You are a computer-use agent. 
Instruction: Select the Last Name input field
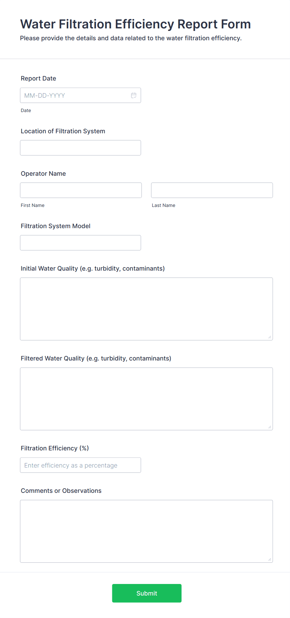[x=212, y=190]
